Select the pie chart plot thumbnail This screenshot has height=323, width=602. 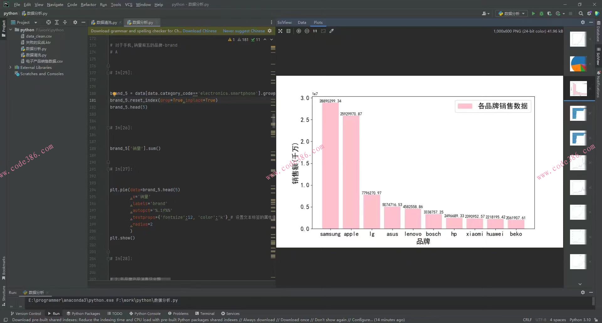[x=578, y=64]
